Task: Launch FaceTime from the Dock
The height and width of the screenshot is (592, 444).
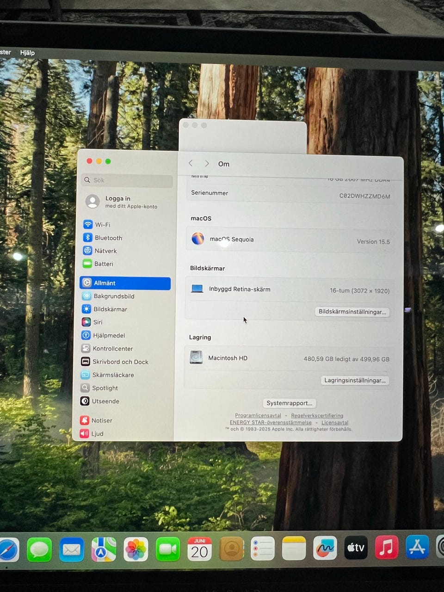Action: (x=168, y=549)
